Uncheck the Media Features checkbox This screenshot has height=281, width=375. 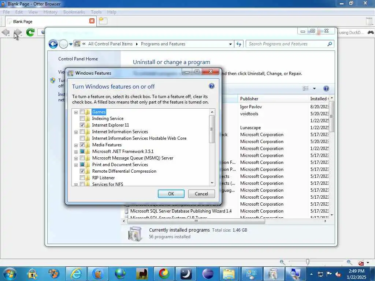82,145
